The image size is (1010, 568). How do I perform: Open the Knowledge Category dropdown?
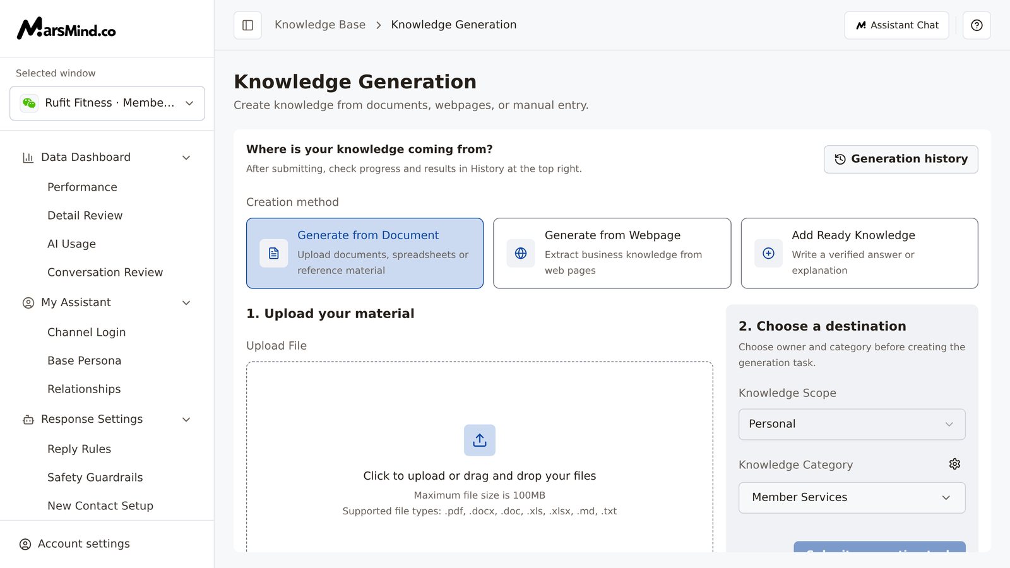coord(852,497)
